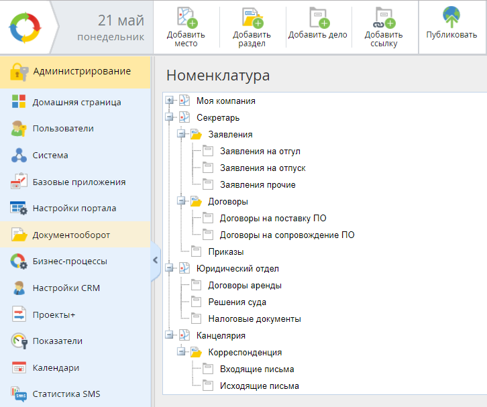Click the Публиковать globe icon
The height and width of the screenshot is (407, 487).
point(451,17)
